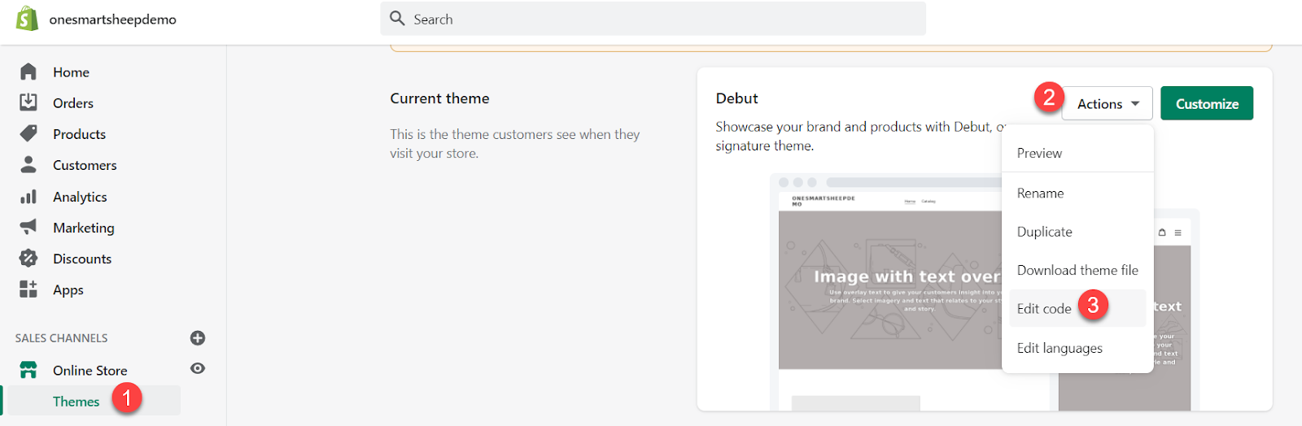The image size is (1302, 426).
Task: Click the Debut theme preview thumbnail
Action: point(889,290)
